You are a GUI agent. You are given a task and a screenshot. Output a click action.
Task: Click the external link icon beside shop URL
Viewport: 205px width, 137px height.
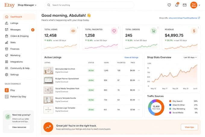(x=199, y=18)
